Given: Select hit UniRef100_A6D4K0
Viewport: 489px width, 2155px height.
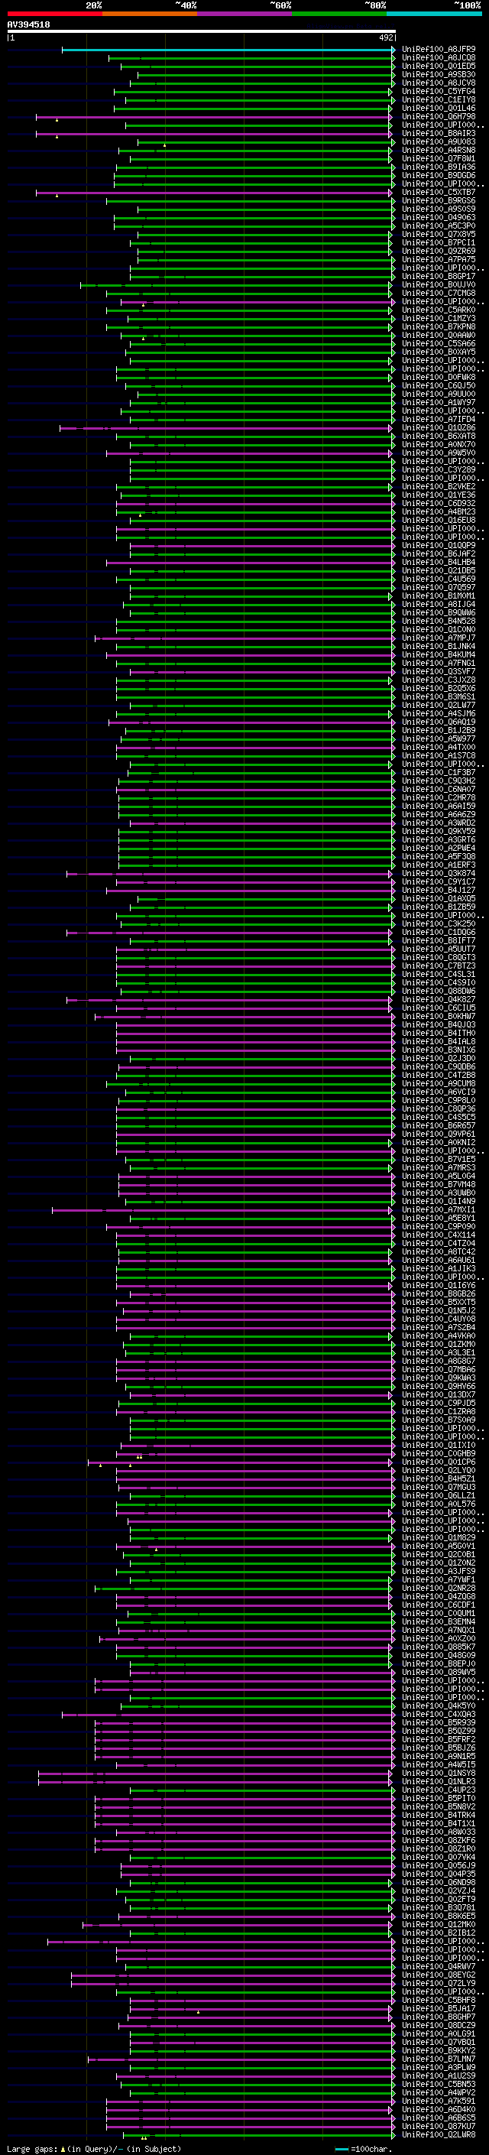Looking at the screenshot, I should (439, 2109).
